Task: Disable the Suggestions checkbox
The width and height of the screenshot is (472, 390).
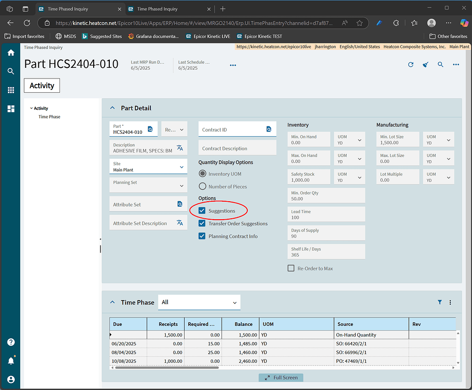Action: pyautogui.click(x=202, y=210)
